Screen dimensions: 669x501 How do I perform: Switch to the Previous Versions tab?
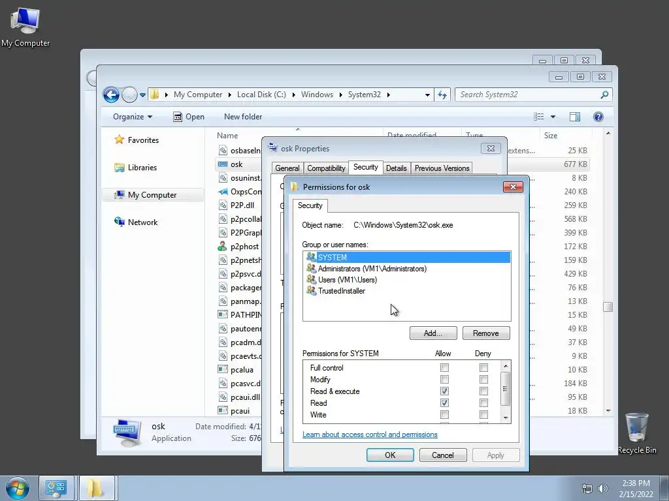pyautogui.click(x=442, y=168)
